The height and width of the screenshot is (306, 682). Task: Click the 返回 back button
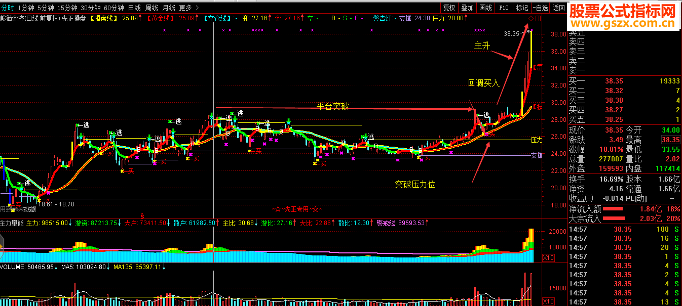point(558,8)
